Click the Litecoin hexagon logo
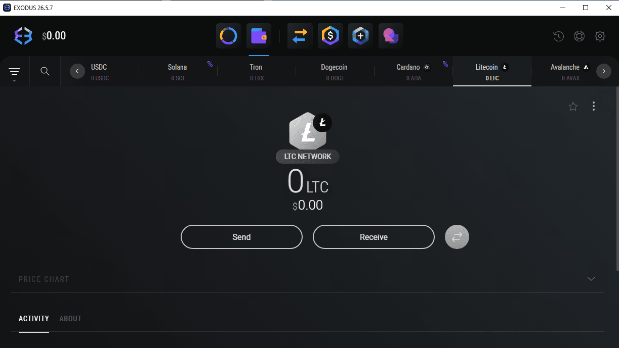The image size is (619, 348). tap(308, 131)
